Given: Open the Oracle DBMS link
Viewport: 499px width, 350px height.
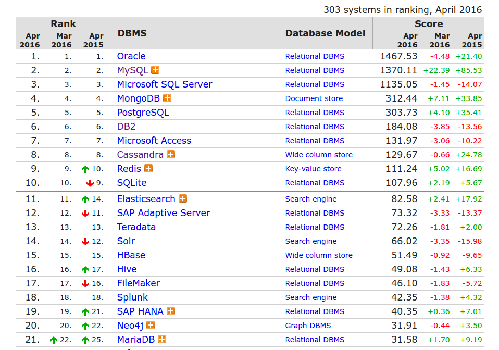Looking at the screenshot, I should [x=131, y=56].
